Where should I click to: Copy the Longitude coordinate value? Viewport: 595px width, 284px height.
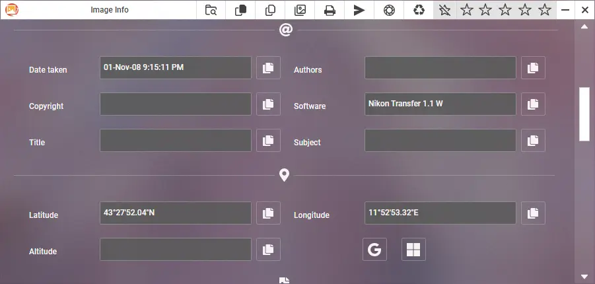click(533, 213)
